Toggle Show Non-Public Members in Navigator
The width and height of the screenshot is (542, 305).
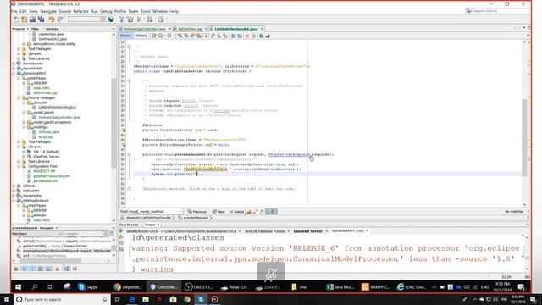[x=41, y=269]
